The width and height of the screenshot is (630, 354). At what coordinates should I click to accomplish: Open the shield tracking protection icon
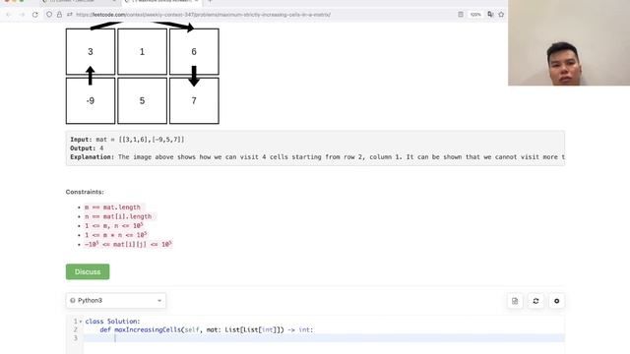49,15
